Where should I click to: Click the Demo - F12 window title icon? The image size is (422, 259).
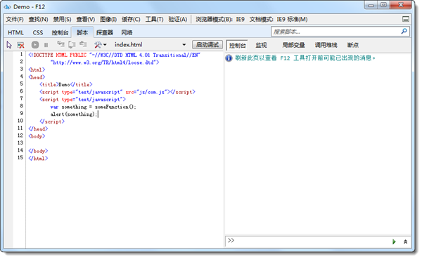pos(7,7)
